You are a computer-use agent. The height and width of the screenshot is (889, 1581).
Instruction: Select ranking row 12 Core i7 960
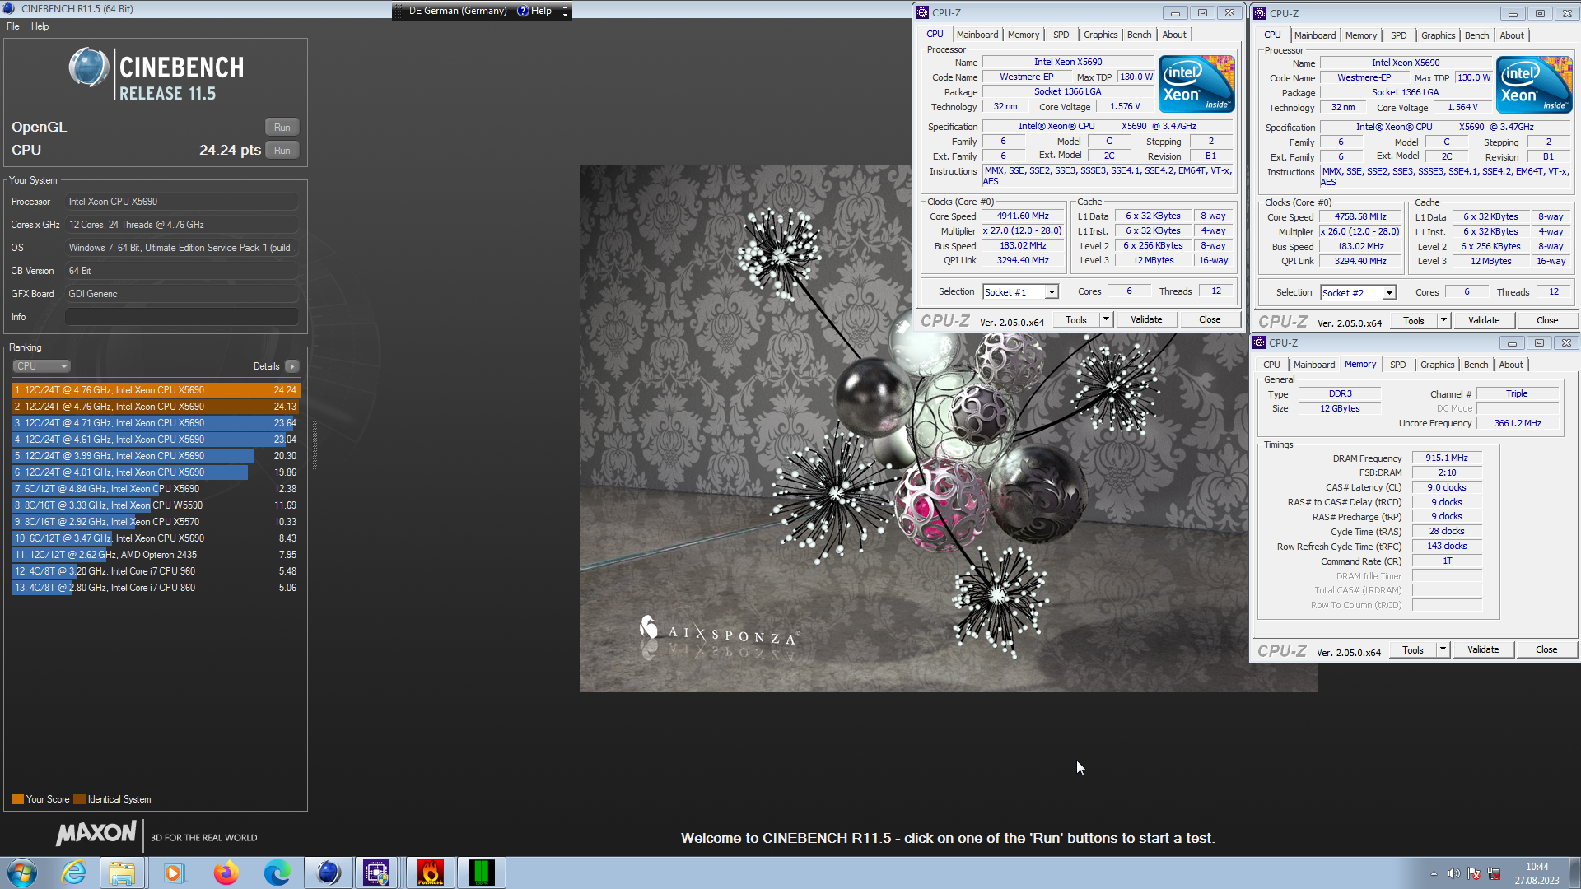[156, 571]
